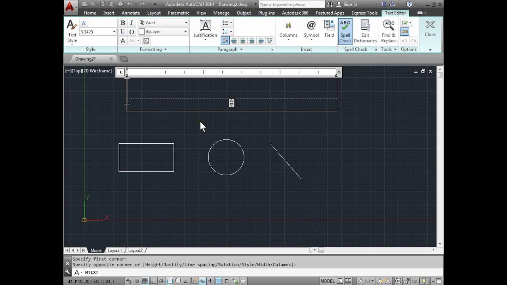507x285 pixels.
Task: Open the Symbol menu
Action: [311, 31]
